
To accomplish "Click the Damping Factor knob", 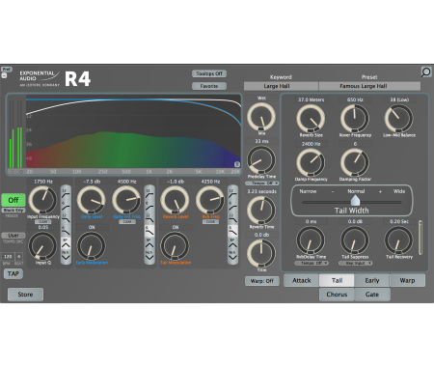I will pyautogui.click(x=355, y=162).
